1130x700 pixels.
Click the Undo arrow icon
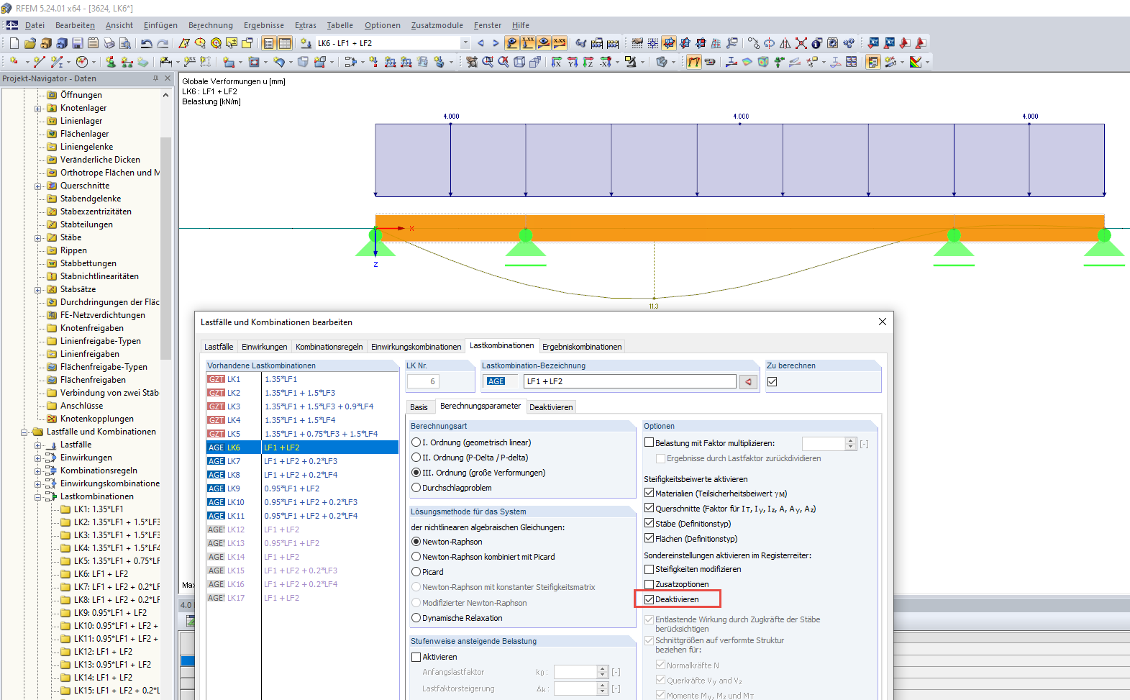[147, 43]
